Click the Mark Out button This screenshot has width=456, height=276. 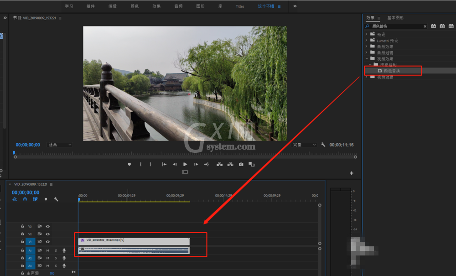click(150, 164)
